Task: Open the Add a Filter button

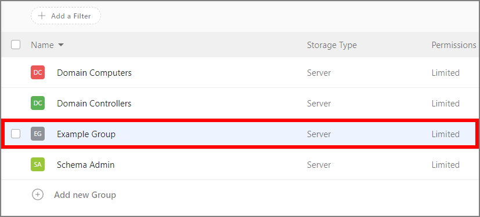Action: point(66,16)
